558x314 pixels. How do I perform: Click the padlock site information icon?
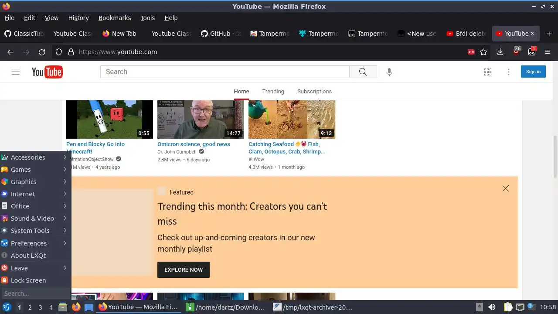pos(71,52)
